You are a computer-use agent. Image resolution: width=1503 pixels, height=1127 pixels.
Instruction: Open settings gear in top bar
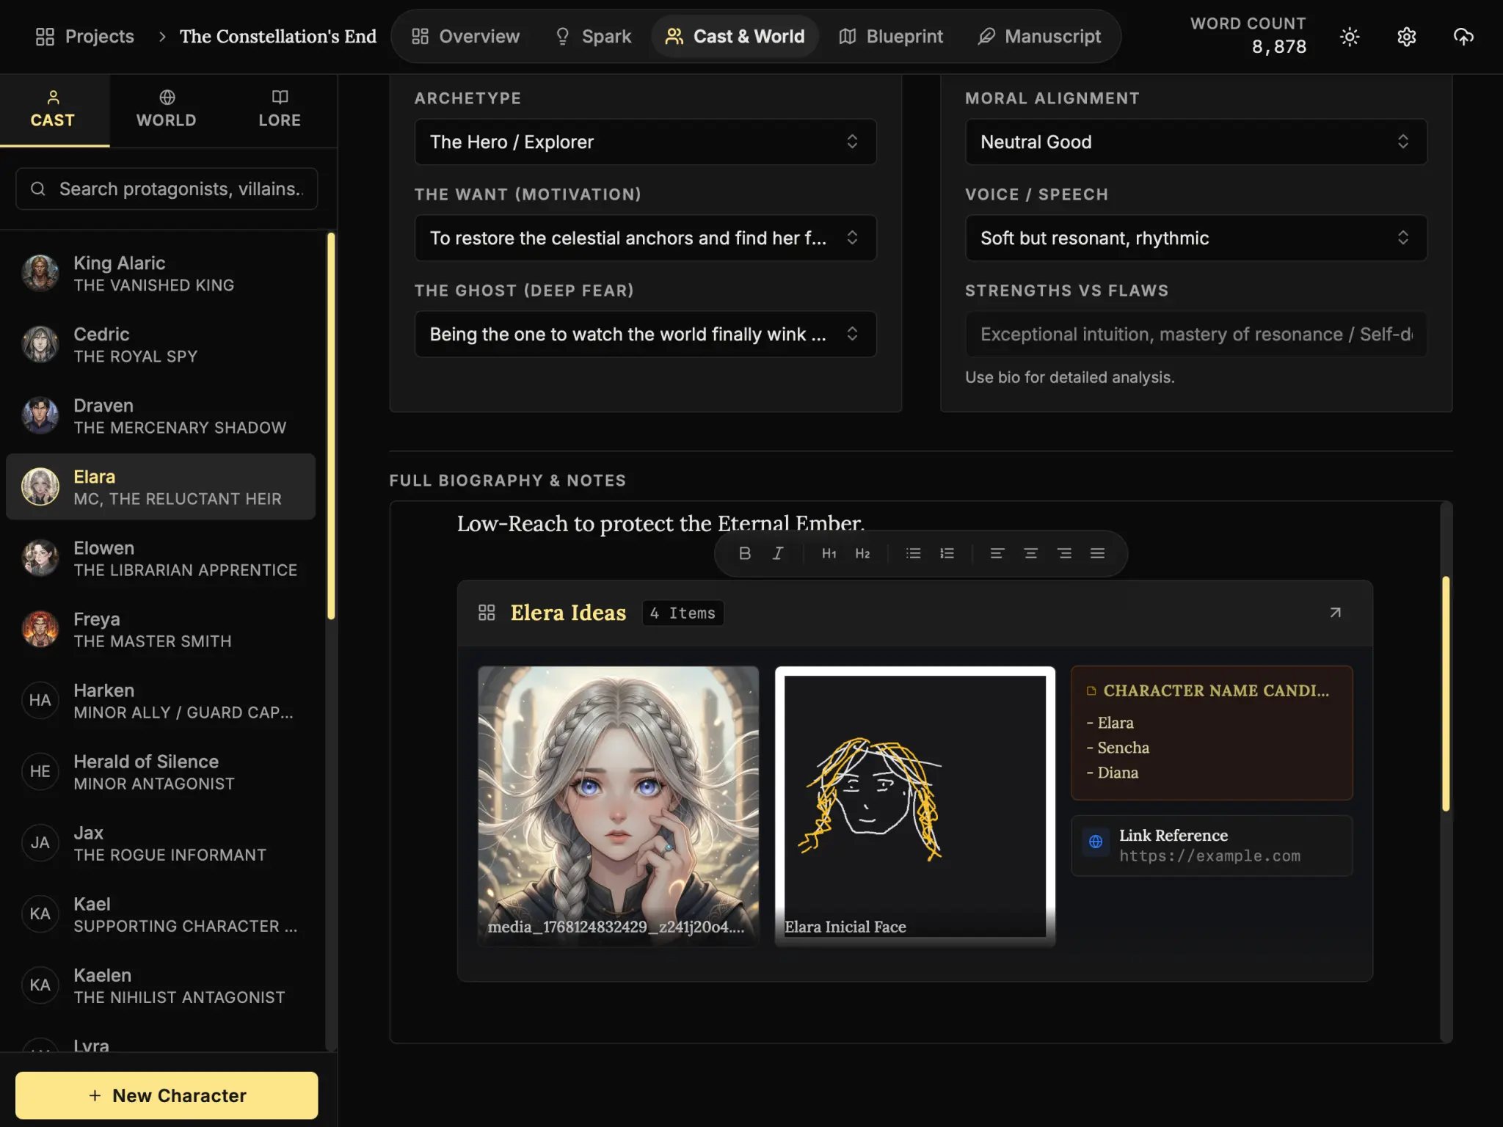coord(1406,37)
